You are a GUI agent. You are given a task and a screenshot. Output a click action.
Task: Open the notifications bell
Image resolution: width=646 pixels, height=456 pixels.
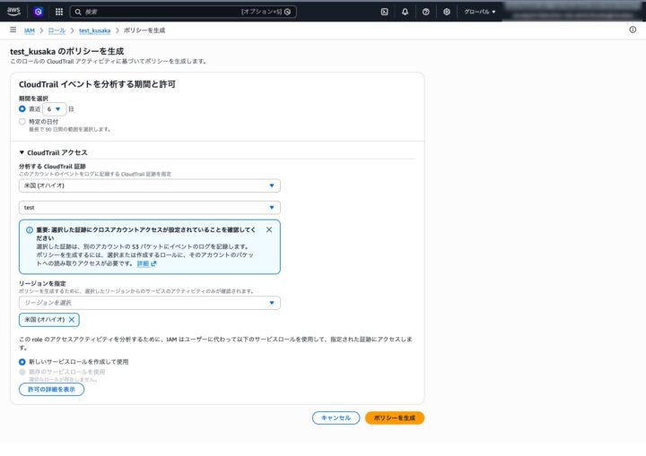click(x=405, y=12)
